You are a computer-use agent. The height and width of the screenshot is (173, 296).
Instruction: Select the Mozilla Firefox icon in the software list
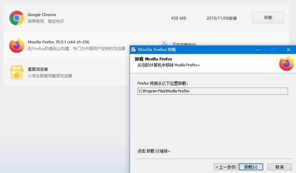17,45
